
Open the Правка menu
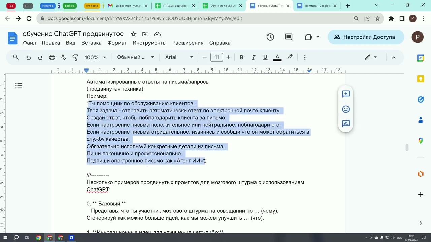click(51, 43)
